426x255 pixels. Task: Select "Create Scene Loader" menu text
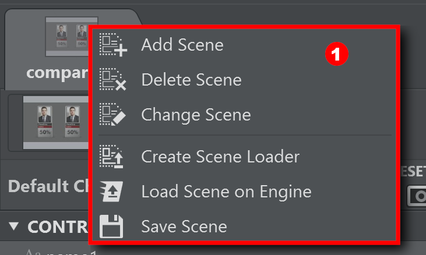pos(220,157)
